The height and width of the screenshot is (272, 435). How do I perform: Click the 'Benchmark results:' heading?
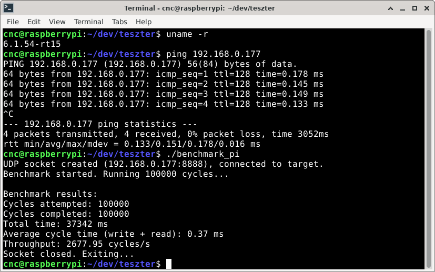[50, 194]
